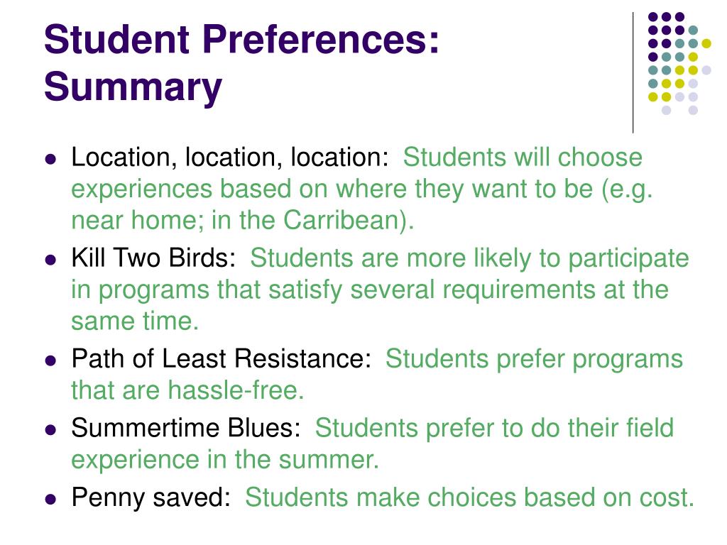Click the bullet beside 'Path of Least Resistance'
727x545 pixels.
(50, 360)
